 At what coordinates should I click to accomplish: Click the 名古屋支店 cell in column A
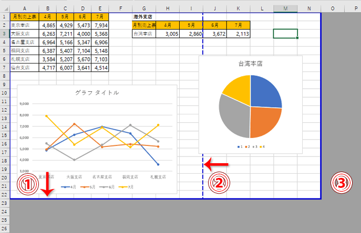24,43
